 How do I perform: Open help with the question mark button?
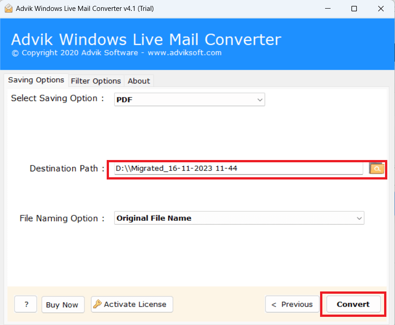tap(26, 304)
